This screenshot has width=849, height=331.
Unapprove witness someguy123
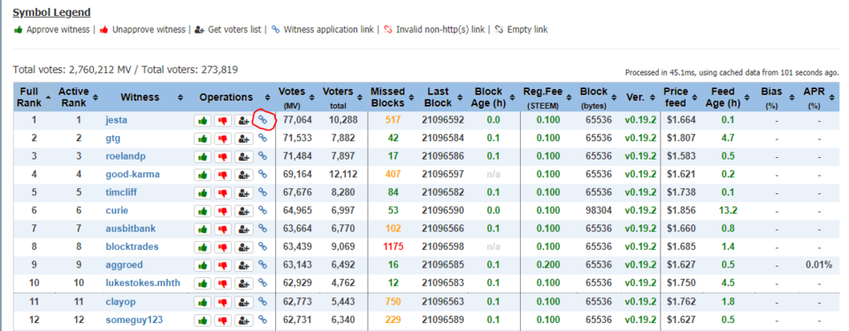pos(223,320)
